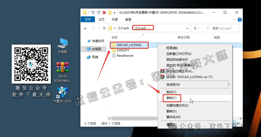
Task: Select 快速访问 in the navigation pane
Action: point(96,41)
